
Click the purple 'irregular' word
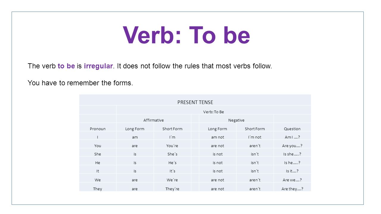click(98, 66)
